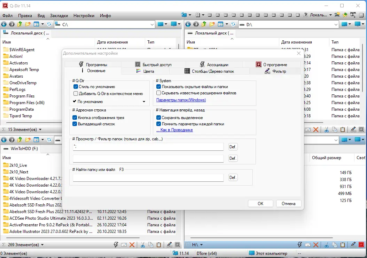Click the printer icon in the main toolbar
The image size is (367, 258).
pyautogui.click(x=337, y=15)
